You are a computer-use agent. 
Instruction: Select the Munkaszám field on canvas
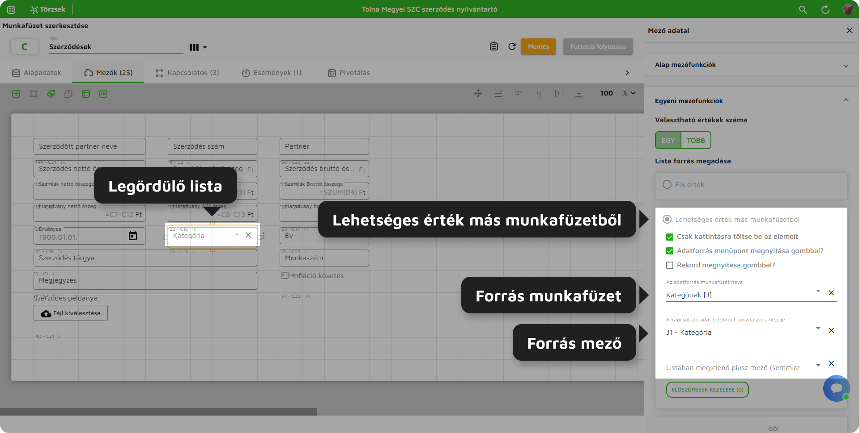pos(324,258)
